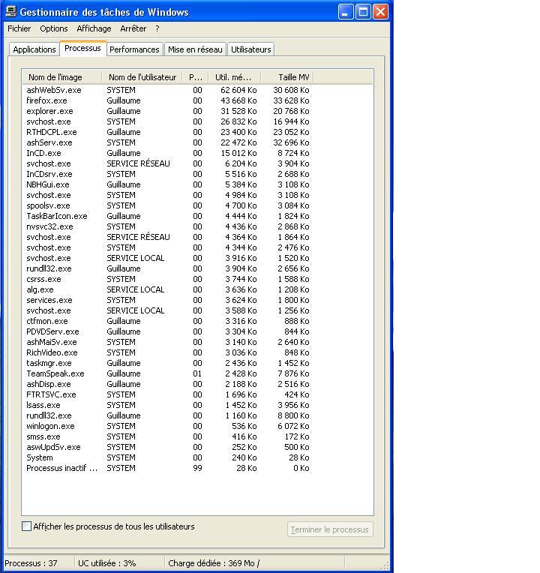Image resolution: width=540 pixels, height=573 pixels.
Task: Click the Task Manager title bar icon
Action: tap(11, 12)
